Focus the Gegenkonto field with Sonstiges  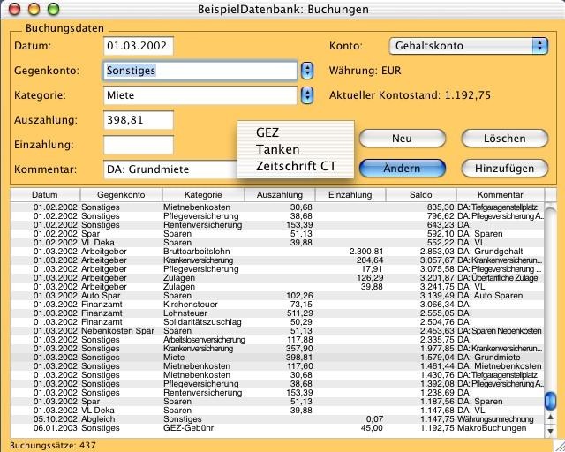coord(200,71)
